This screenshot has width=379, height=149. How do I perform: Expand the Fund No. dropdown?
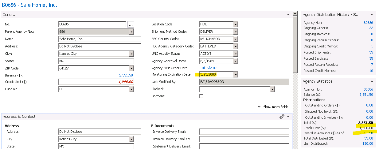(x=131, y=89)
